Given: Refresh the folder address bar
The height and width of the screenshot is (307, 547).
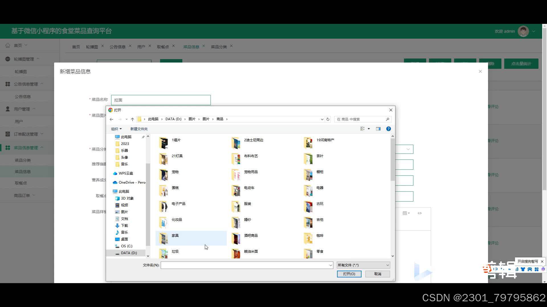Looking at the screenshot, I should click(x=328, y=119).
